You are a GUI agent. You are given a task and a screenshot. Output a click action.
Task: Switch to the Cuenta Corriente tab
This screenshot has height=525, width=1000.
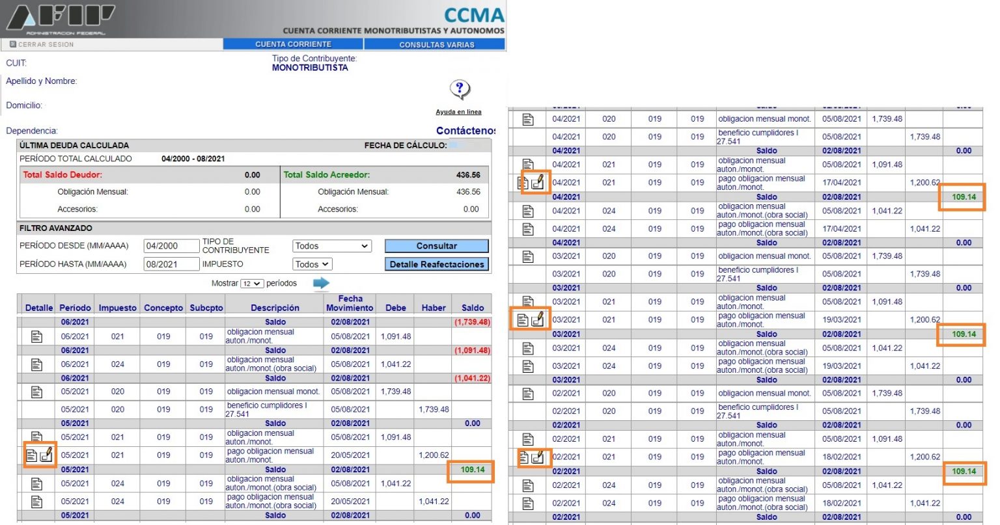293,44
